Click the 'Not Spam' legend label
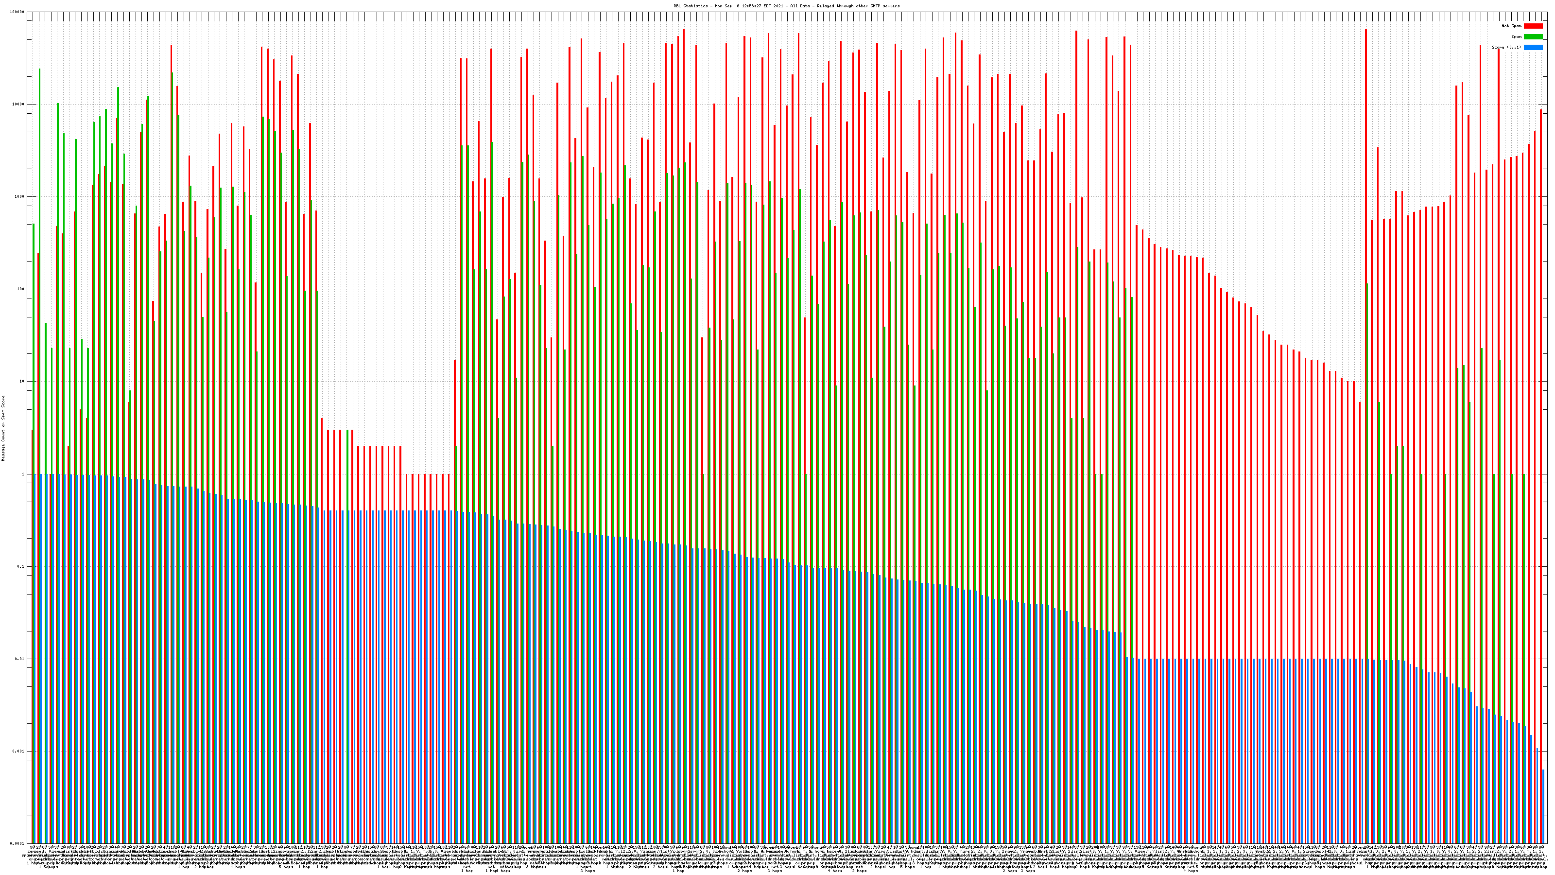The width and height of the screenshot is (1555, 875). (1512, 26)
